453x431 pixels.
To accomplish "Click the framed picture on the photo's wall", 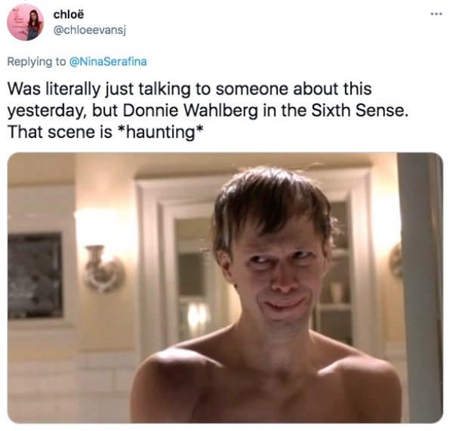I will click(35, 276).
